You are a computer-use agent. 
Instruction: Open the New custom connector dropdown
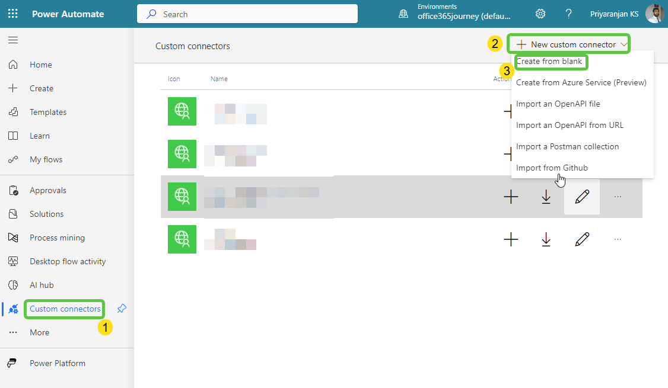568,43
